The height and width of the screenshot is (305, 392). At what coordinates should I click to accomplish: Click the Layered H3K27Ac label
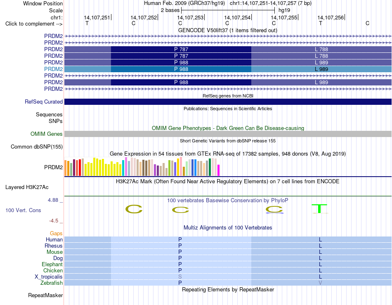coord(27,187)
